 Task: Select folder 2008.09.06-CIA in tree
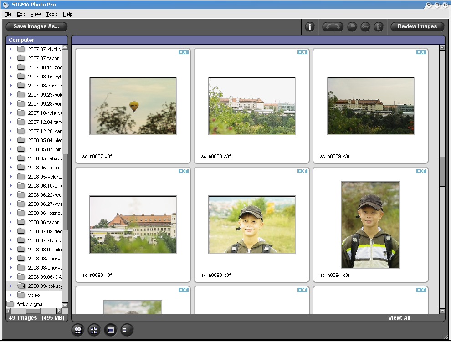[x=45, y=277]
